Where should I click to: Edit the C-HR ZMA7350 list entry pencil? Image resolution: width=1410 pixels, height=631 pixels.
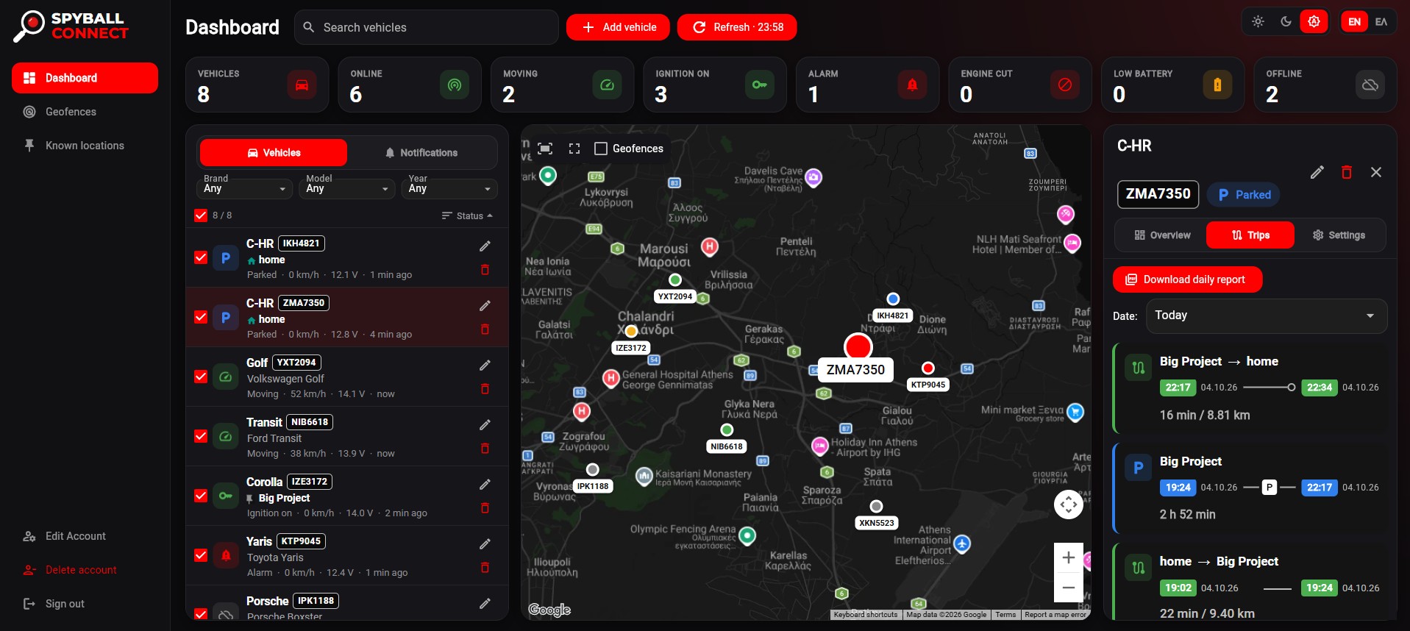(x=485, y=305)
